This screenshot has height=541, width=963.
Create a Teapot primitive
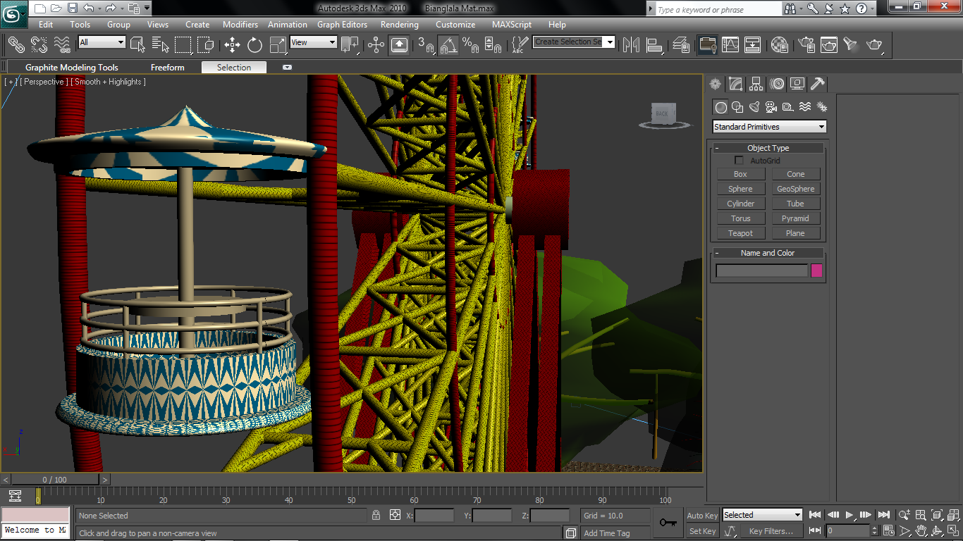[x=740, y=233]
